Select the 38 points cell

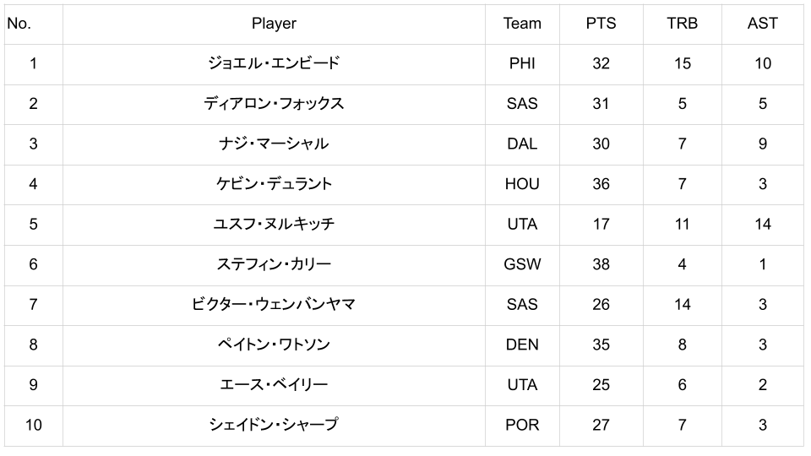click(601, 264)
